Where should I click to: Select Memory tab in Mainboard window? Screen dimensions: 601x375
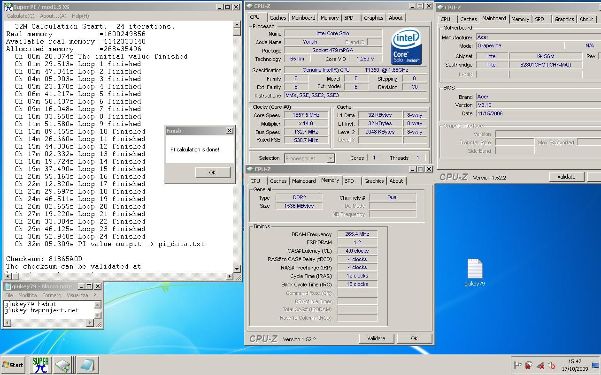[520, 19]
